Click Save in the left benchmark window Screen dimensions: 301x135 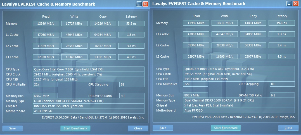click(x=13, y=129)
